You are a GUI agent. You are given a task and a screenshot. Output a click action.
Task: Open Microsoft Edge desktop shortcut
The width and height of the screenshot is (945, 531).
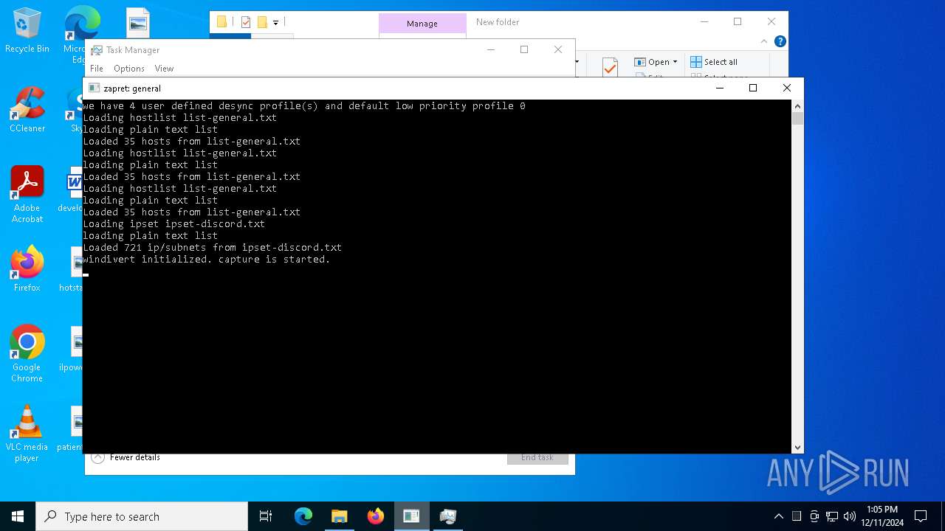tap(82, 33)
